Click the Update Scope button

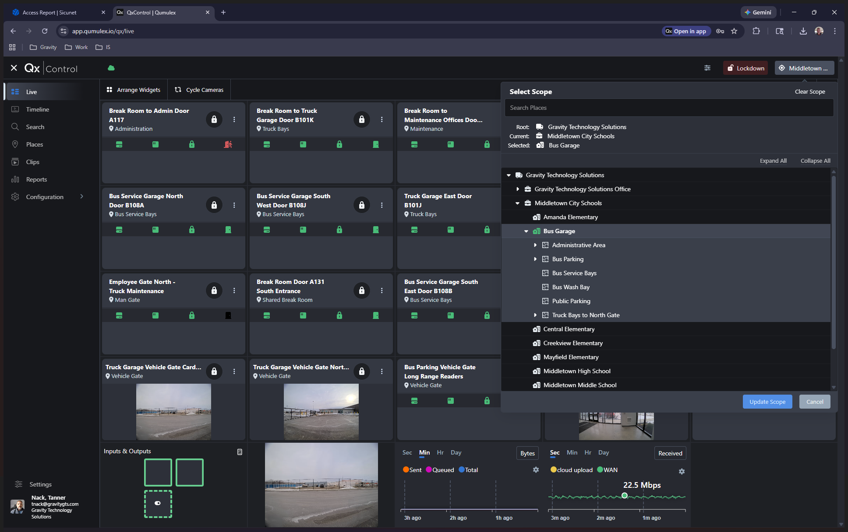coord(767,402)
